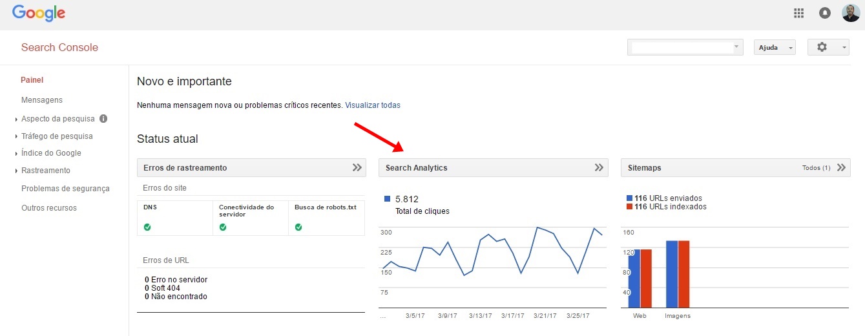Viewport: 865px width, 336px height.
Task: Click Visualizar todas link
Action: (x=373, y=105)
